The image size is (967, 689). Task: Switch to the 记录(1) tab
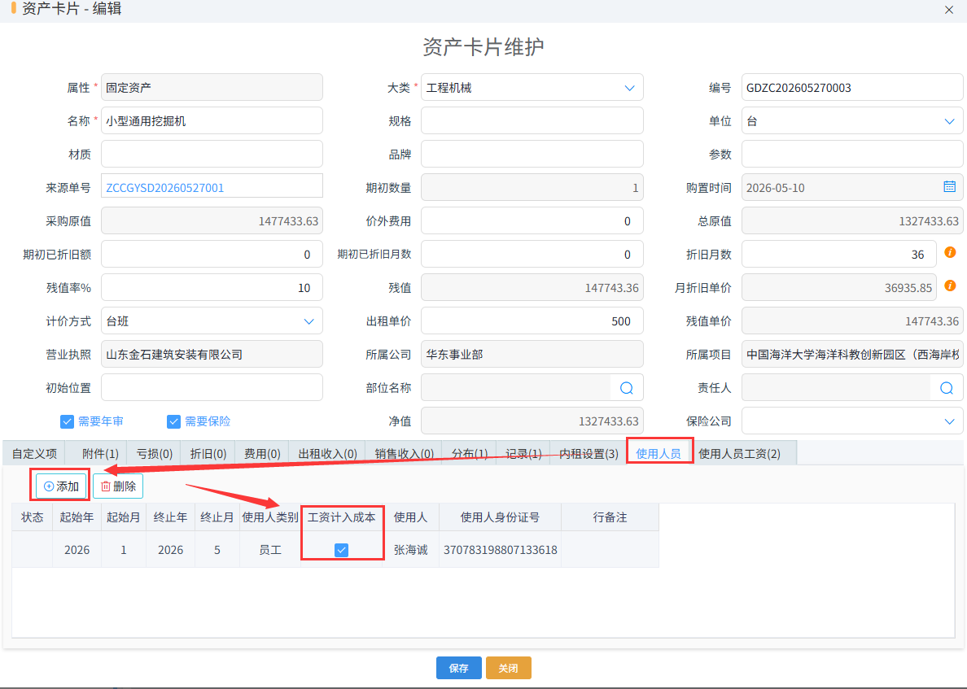click(523, 454)
